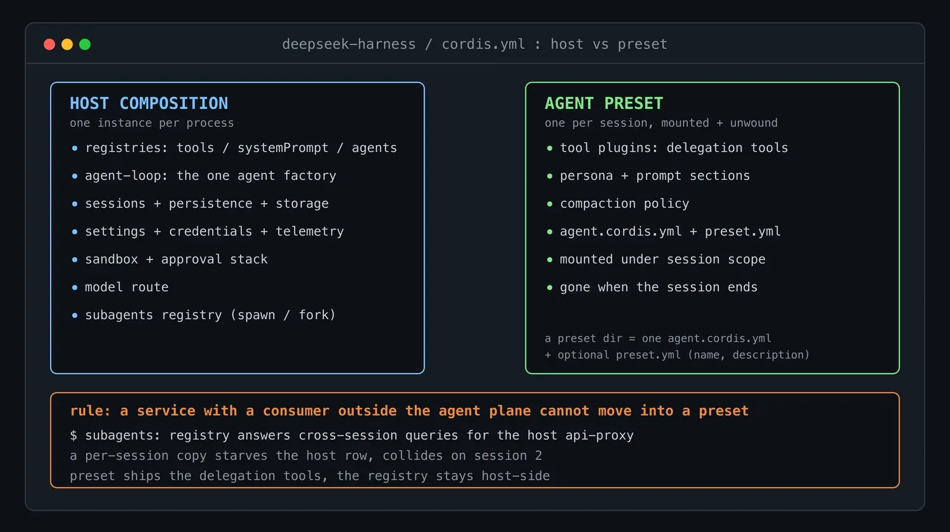This screenshot has width=950, height=532.
Task: Pick the "settings + credentials + telemetry" line
Action: (215, 232)
